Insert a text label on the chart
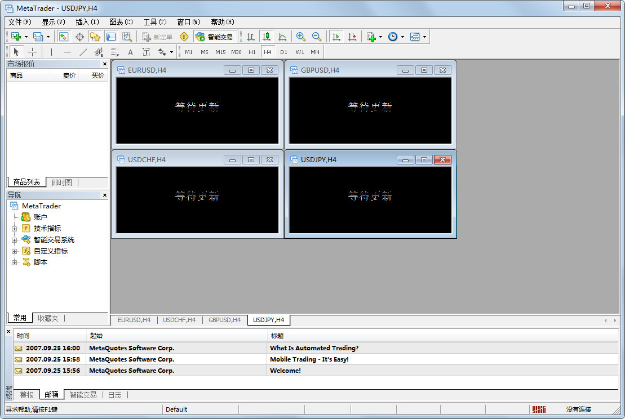This screenshot has width=625, height=419. pos(146,51)
